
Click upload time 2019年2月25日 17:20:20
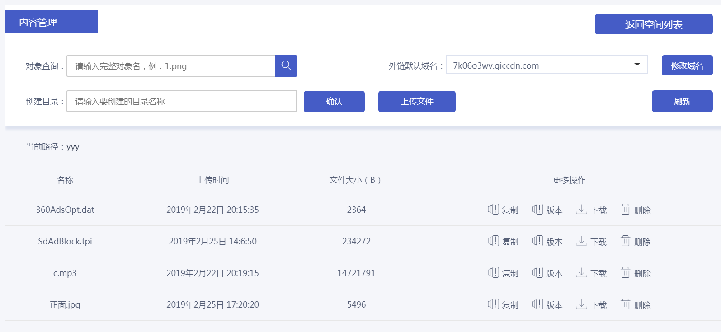click(212, 304)
